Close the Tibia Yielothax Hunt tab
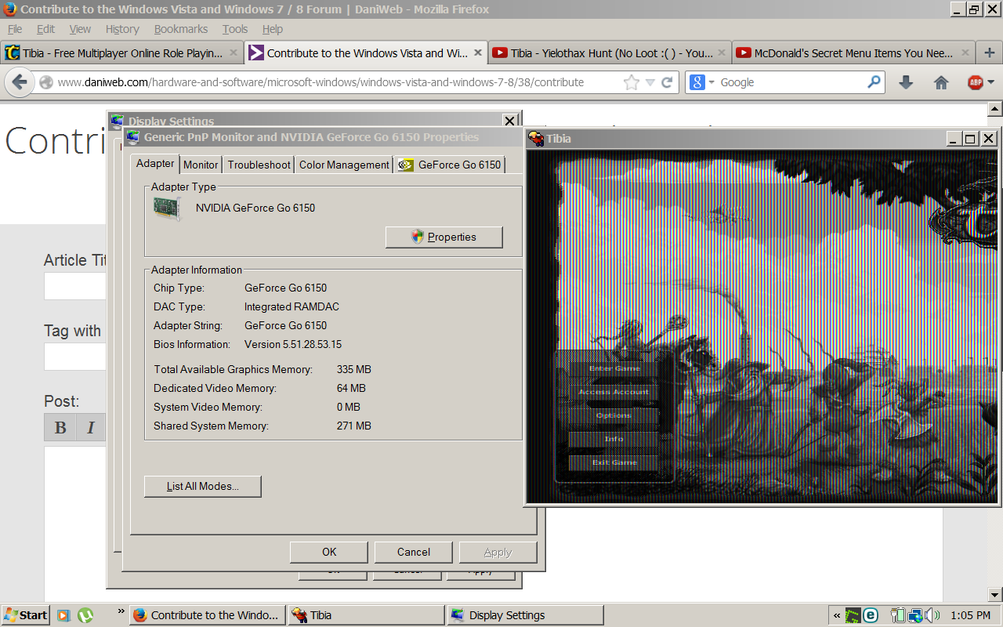Image resolution: width=1003 pixels, height=627 pixels. tap(721, 53)
